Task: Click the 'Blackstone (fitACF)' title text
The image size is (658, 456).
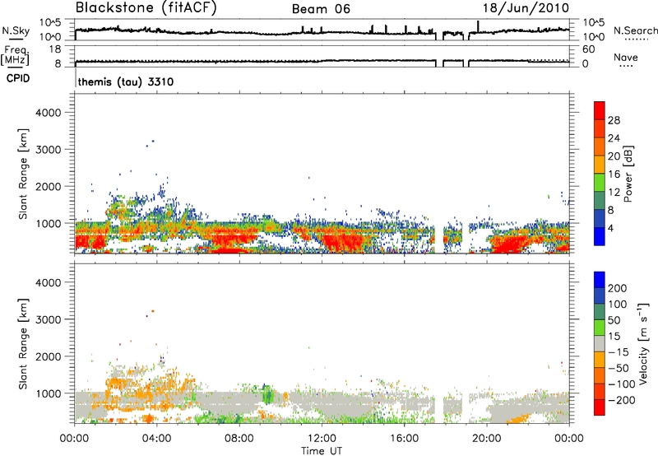Action: pos(146,8)
